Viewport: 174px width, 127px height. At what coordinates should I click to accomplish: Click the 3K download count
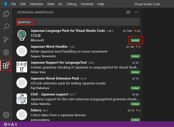click(135, 63)
